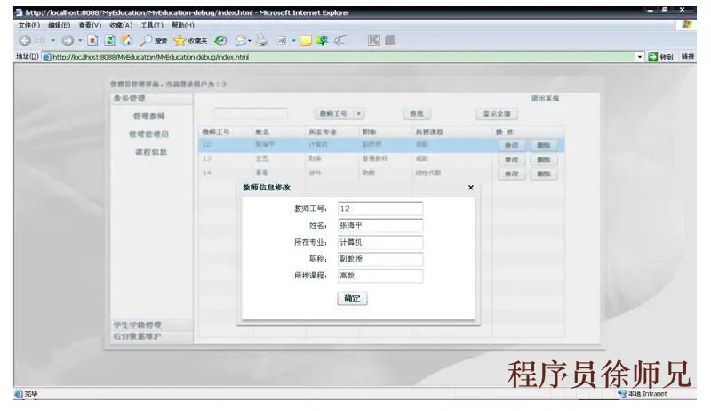Click the 链接 links bar label

[687, 57]
